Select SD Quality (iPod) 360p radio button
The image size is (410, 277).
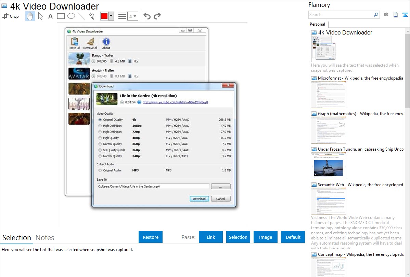(100, 150)
